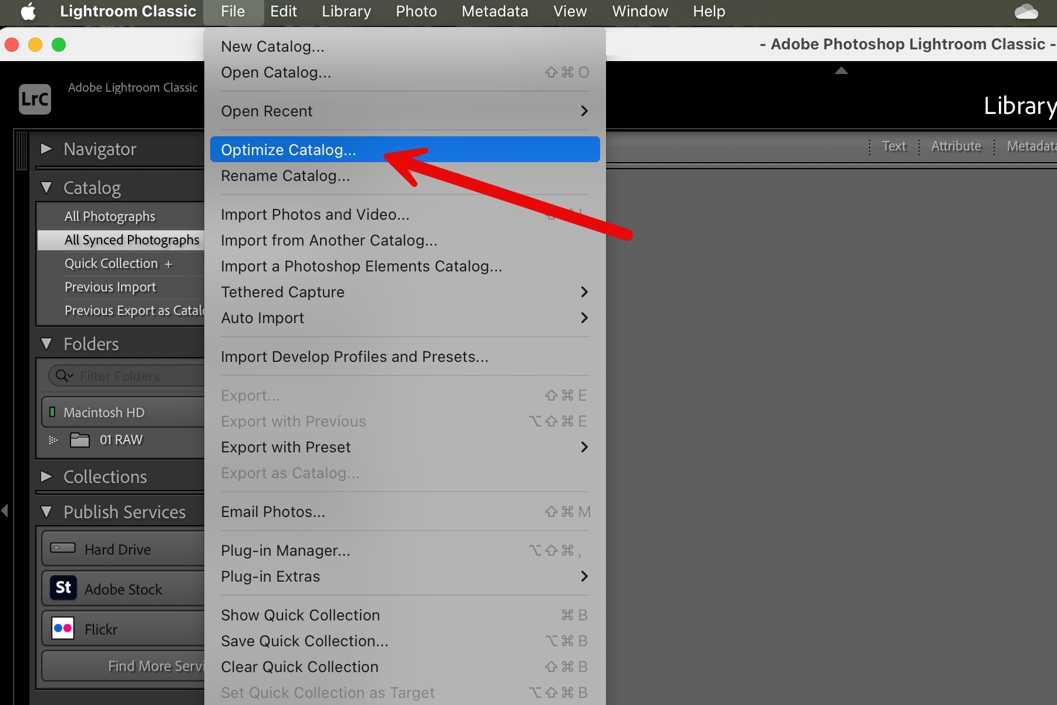Image resolution: width=1057 pixels, height=705 pixels.
Task: Select All Photographs in Catalog
Action: (121, 216)
